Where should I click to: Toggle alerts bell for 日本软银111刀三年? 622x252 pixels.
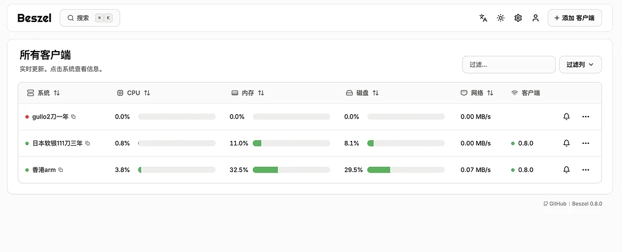tap(567, 143)
